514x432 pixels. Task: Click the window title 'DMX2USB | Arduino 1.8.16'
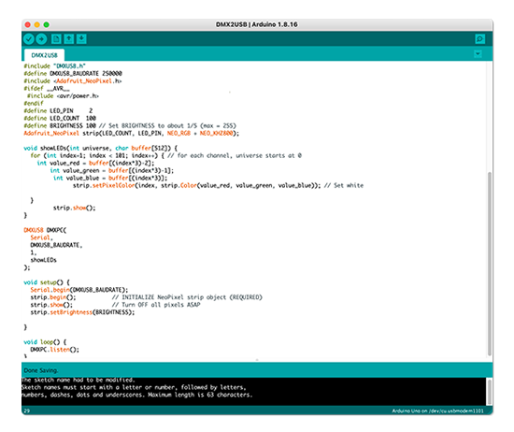pyautogui.click(x=257, y=24)
